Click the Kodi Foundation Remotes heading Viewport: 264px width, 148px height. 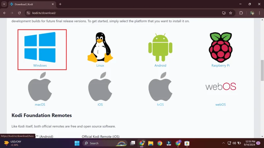(x=42, y=115)
